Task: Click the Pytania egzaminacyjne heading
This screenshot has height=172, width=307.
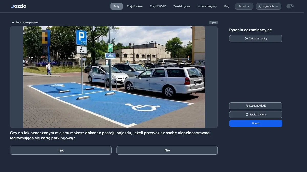Action: (x=250, y=30)
